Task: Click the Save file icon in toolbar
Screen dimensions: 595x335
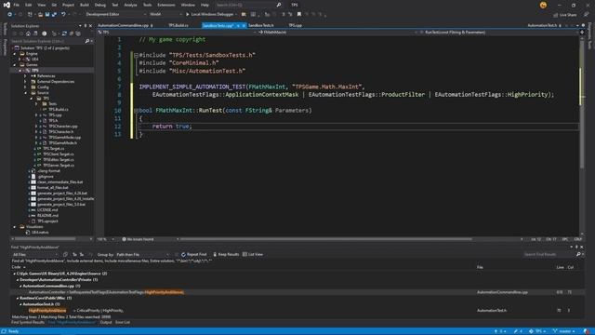Action: click(x=47, y=15)
